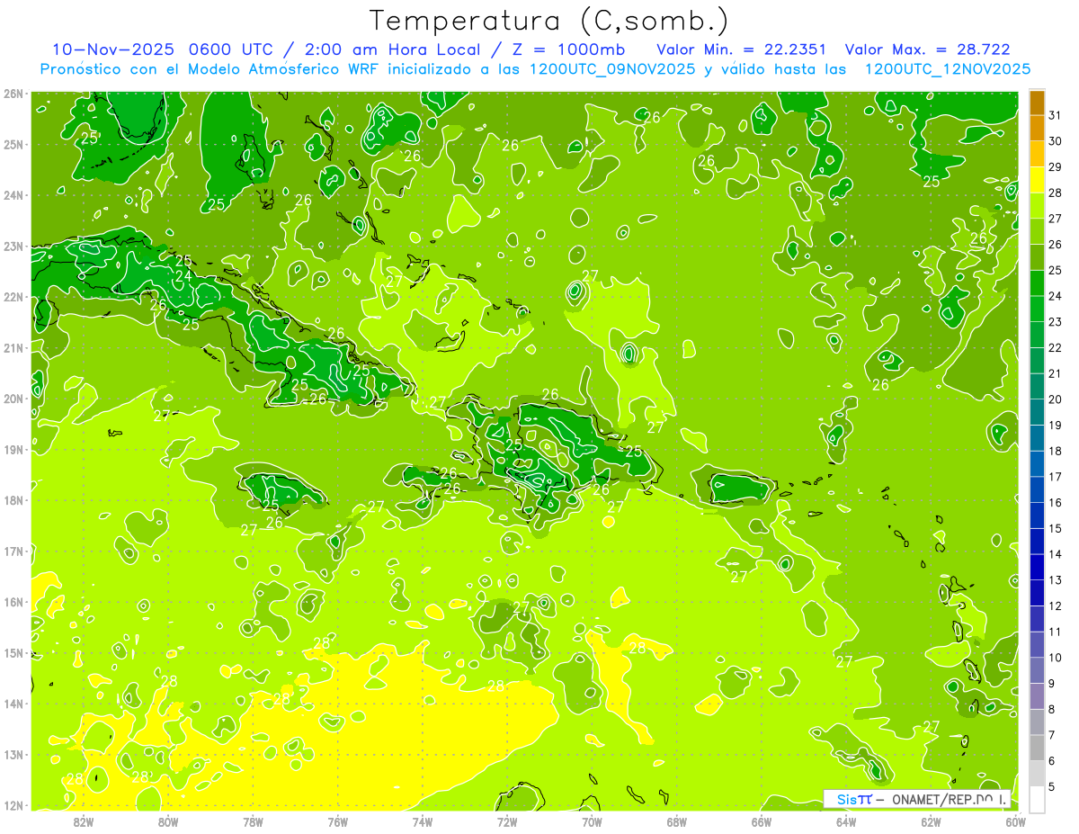
Task: Click the '22N' latitude axis label
Action: click(13, 297)
